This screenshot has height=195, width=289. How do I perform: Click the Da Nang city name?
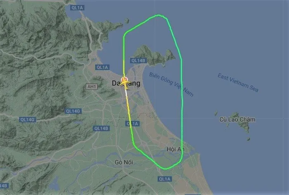(126, 83)
